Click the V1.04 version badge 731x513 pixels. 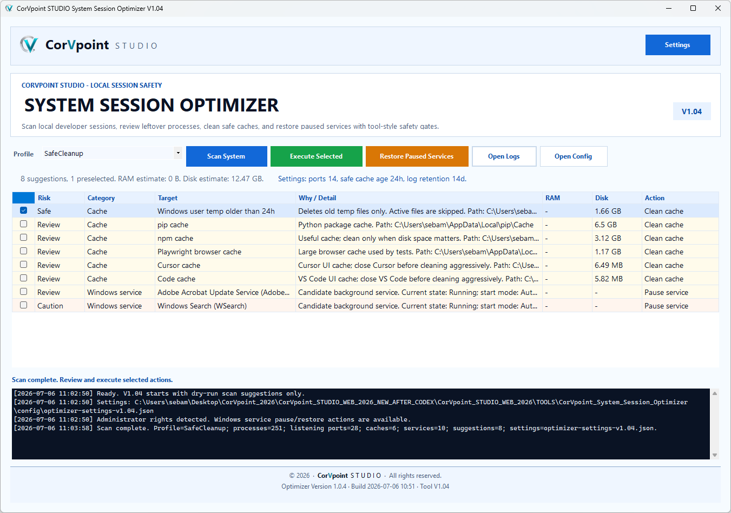(692, 111)
